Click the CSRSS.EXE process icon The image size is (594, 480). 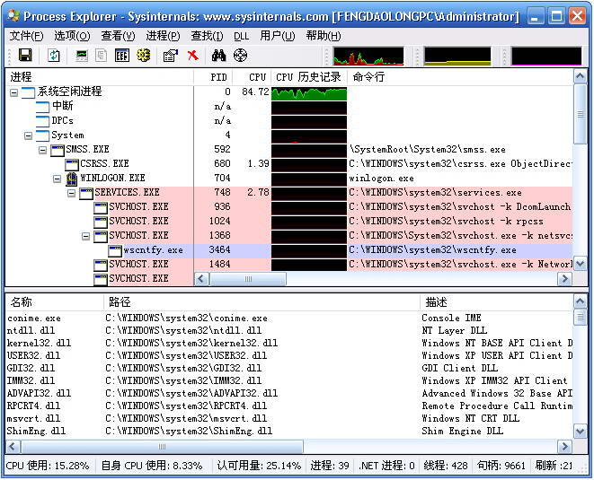point(72,164)
